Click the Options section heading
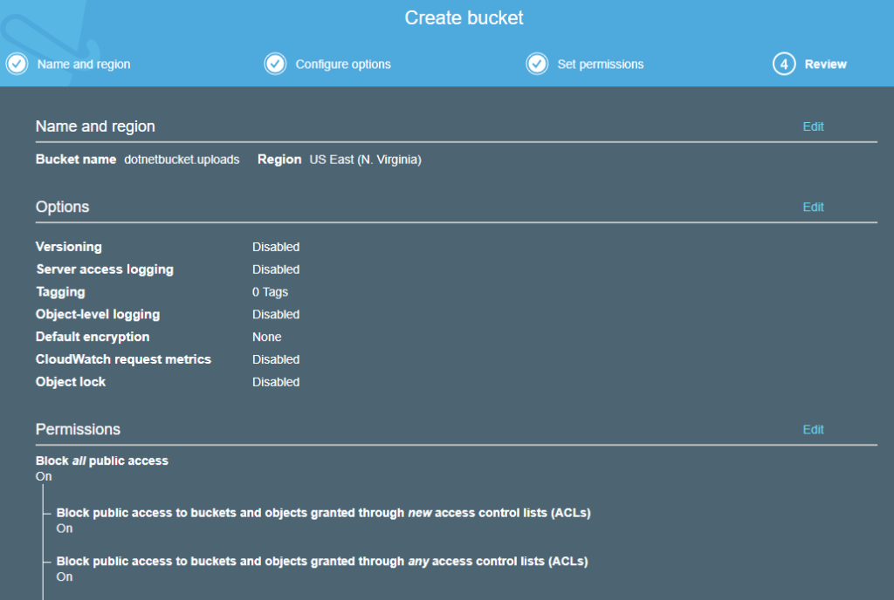The image size is (894, 600). tap(63, 207)
